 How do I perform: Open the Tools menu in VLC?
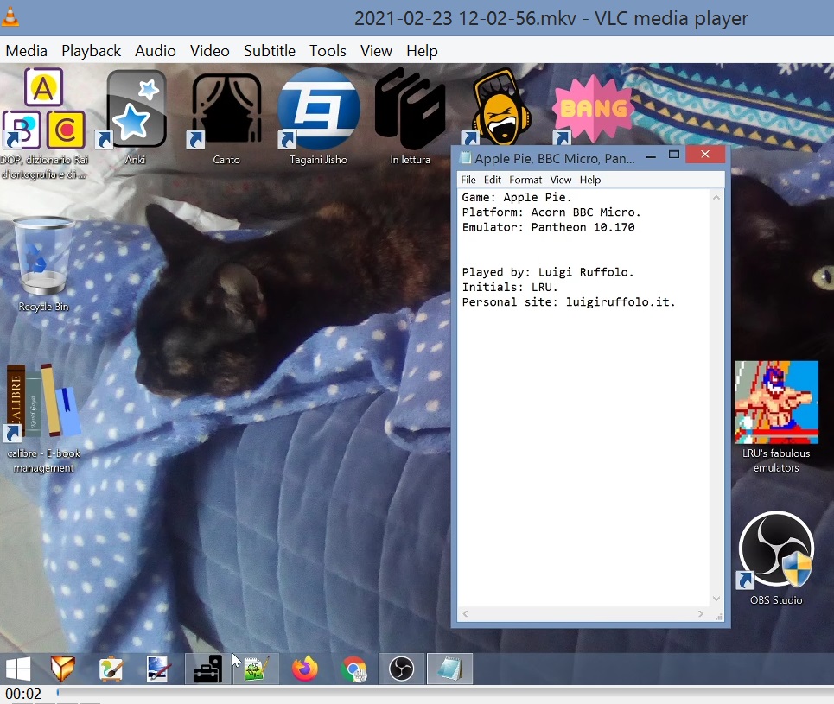328,51
